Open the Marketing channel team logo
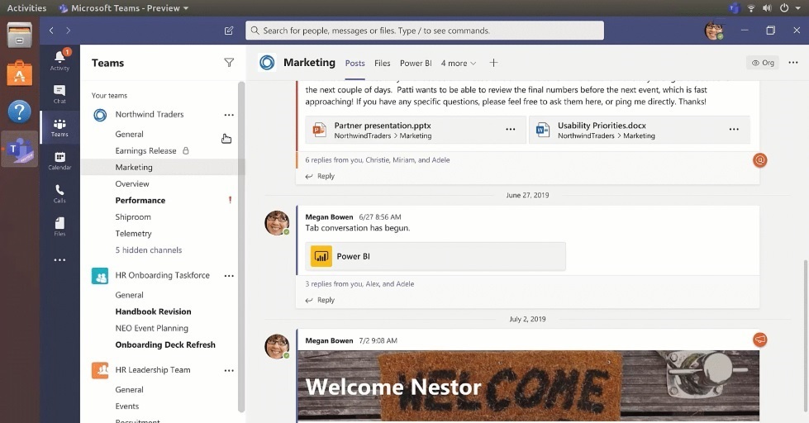 pyautogui.click(x=267, y=63)
